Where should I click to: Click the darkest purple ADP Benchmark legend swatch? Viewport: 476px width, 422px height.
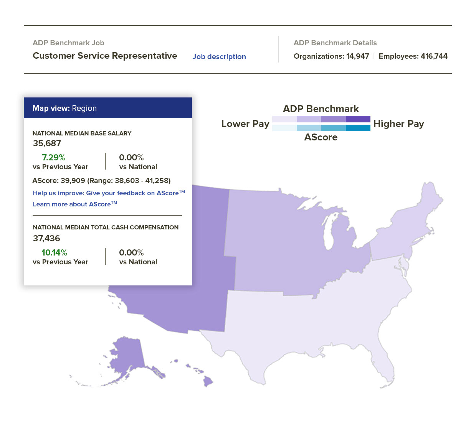[x=359, y=119]
